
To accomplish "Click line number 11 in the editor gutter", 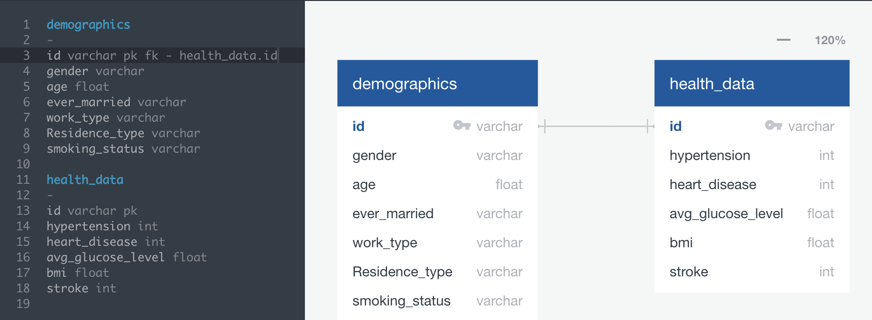I will (x=23, y=180).
